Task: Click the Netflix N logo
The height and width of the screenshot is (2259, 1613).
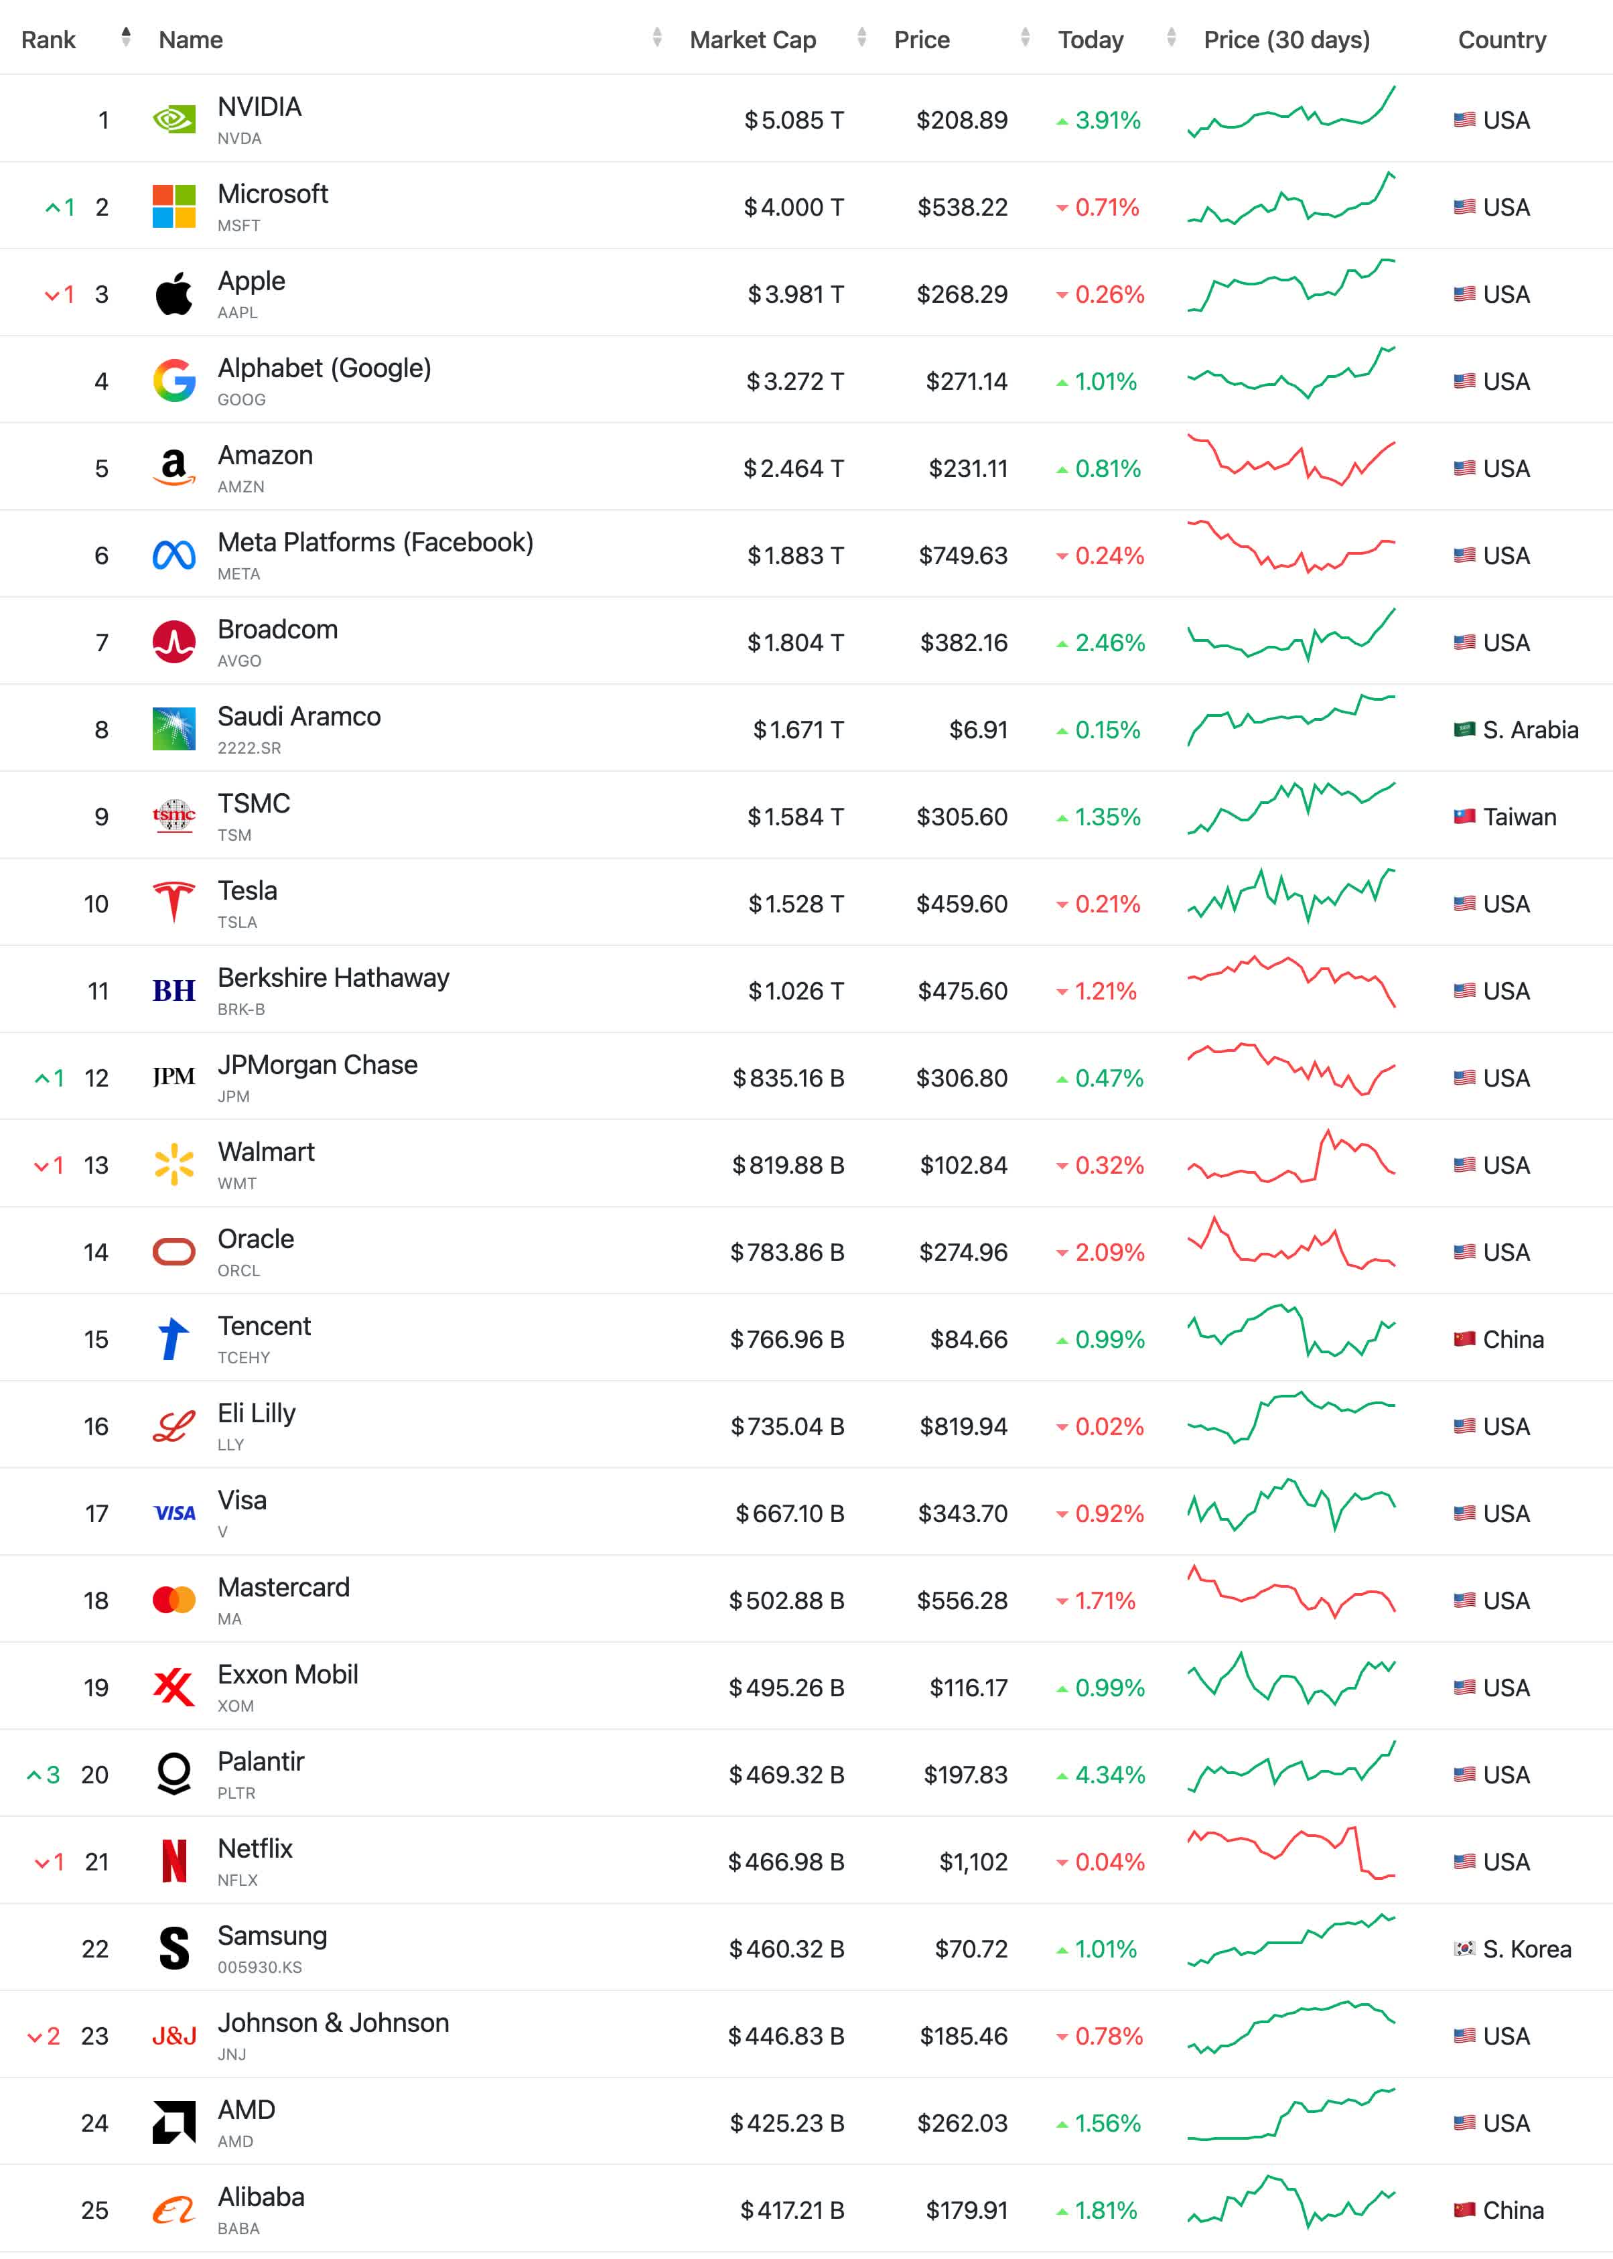Action: coord(173,1860)
